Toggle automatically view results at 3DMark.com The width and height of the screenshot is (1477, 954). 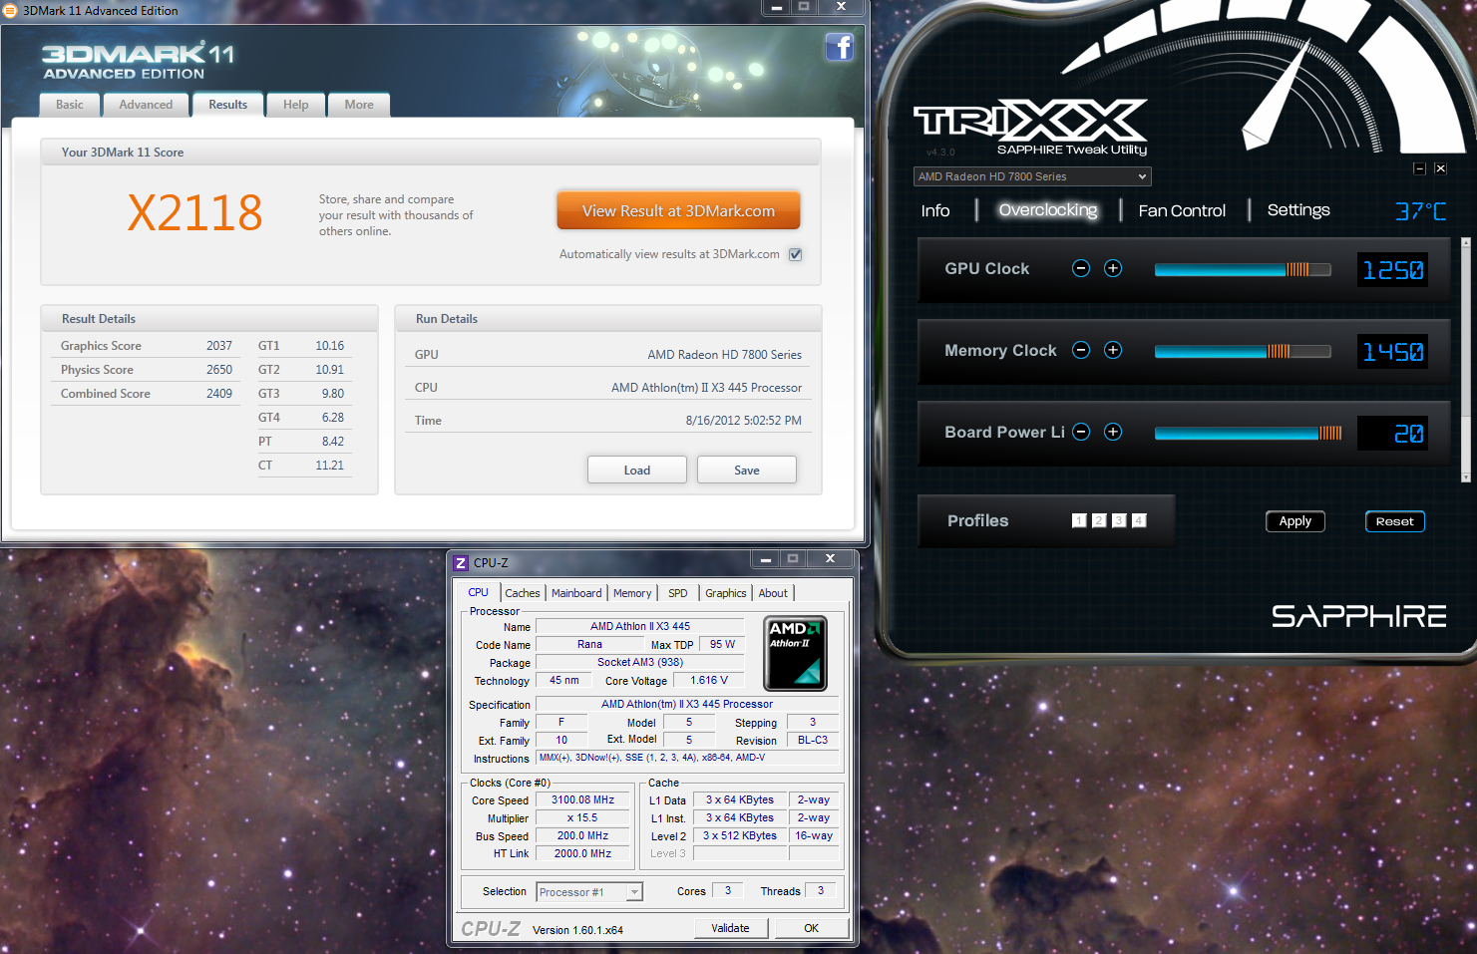(796, 254)
